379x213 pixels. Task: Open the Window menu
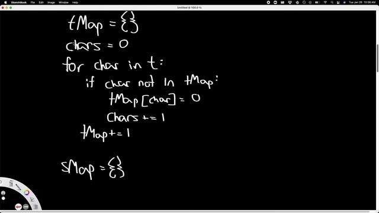(63, 2)
